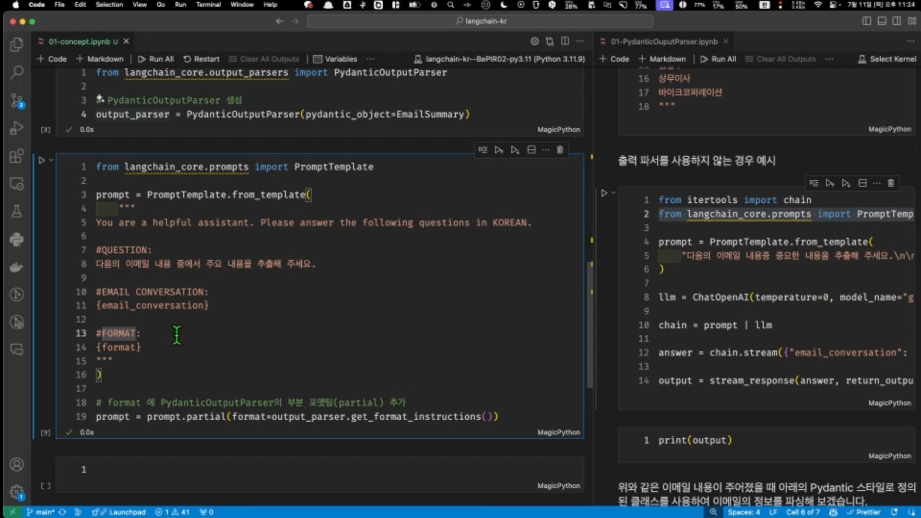Toggle bottom panel layout icon
The width and height of the screenshot is (921, 518).
[882, 21]
